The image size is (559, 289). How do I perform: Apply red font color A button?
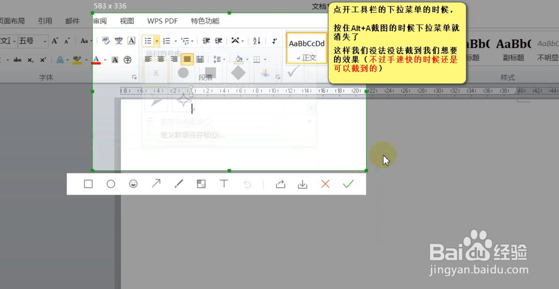[96, 60]
